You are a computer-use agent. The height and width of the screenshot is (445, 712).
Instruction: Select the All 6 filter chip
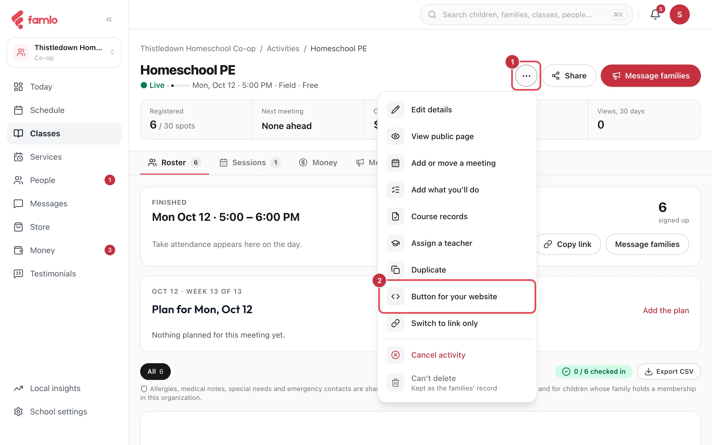[x=155, y=371]
